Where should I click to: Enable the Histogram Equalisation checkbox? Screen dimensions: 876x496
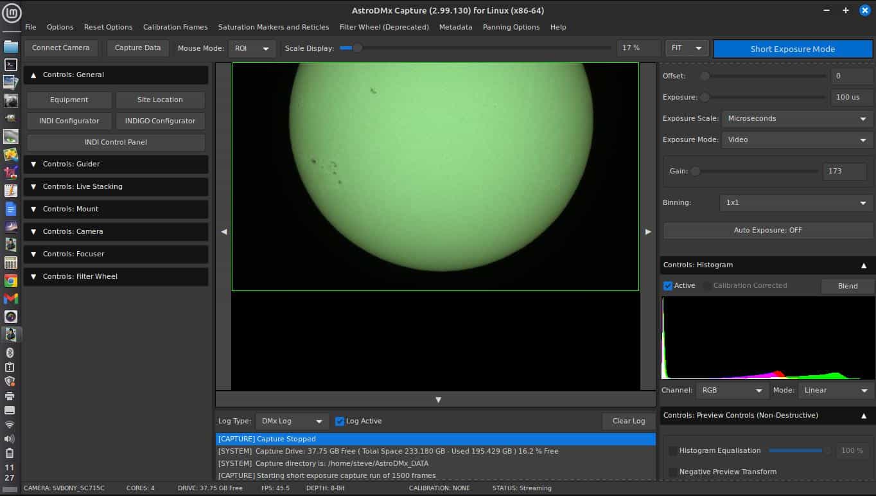tap(672, 451)
